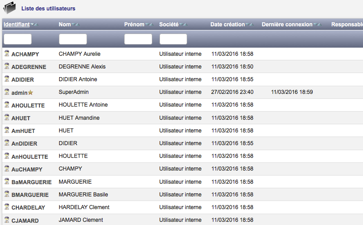Click the user icon next to CHARDELAY
Screen dimensions: 363x225
coord(7,207)
